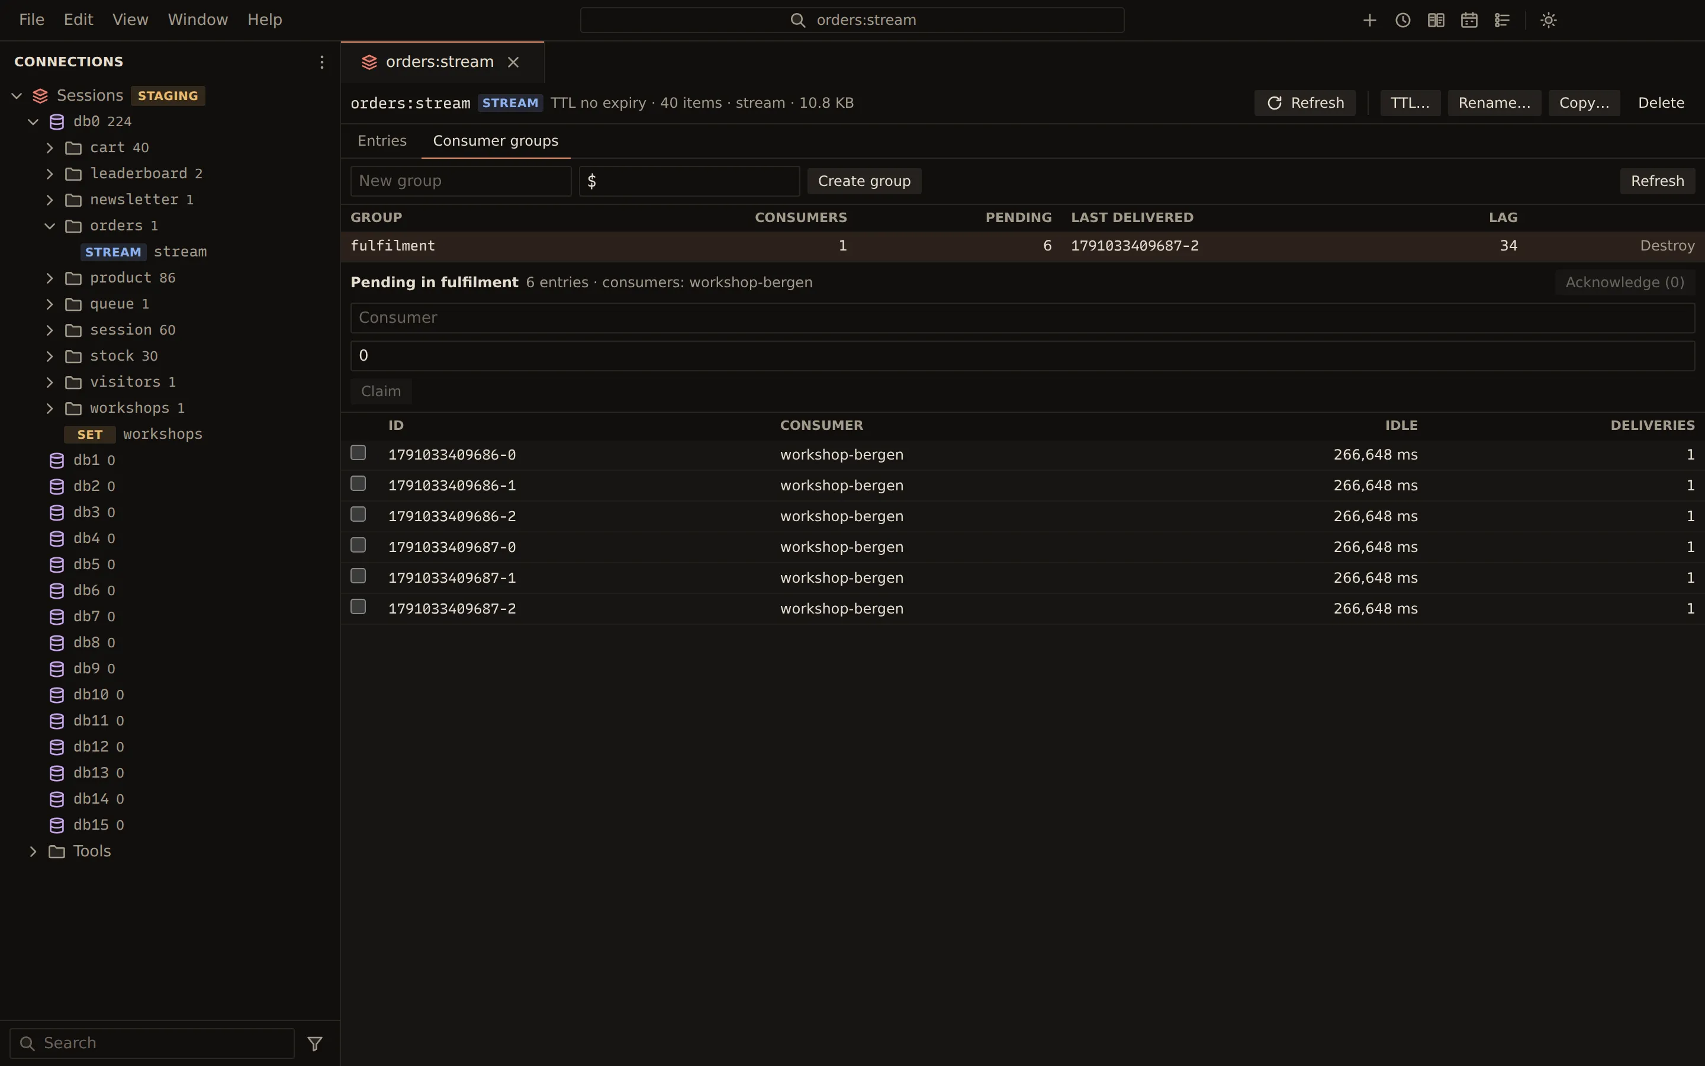Expand the cart folder chevron
This screenshot has width=1705, height=1066.
[50, 148]
